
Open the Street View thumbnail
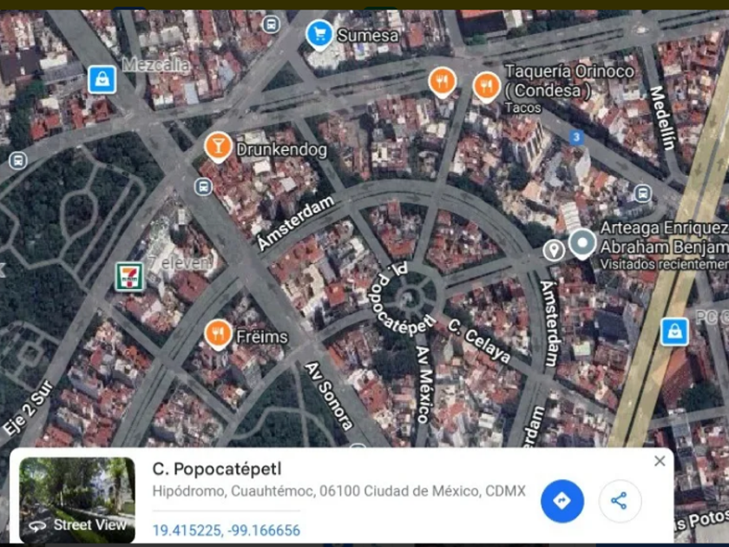[77, 499]
